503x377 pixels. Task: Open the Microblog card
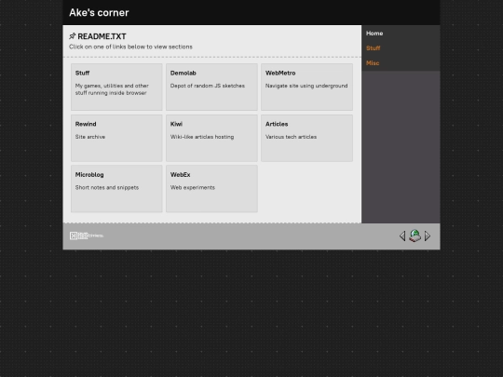[x=116, y=188]
